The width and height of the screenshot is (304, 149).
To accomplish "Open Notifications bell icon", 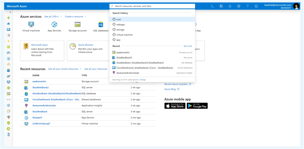I will [x=230, y=6].
